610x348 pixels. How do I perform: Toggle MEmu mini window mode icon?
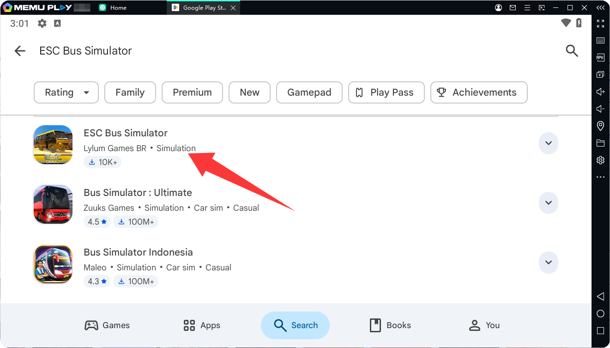[x=541, y=8]
